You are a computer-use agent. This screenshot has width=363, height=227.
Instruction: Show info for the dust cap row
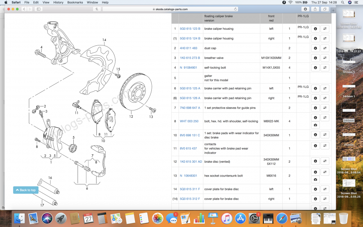315,48
